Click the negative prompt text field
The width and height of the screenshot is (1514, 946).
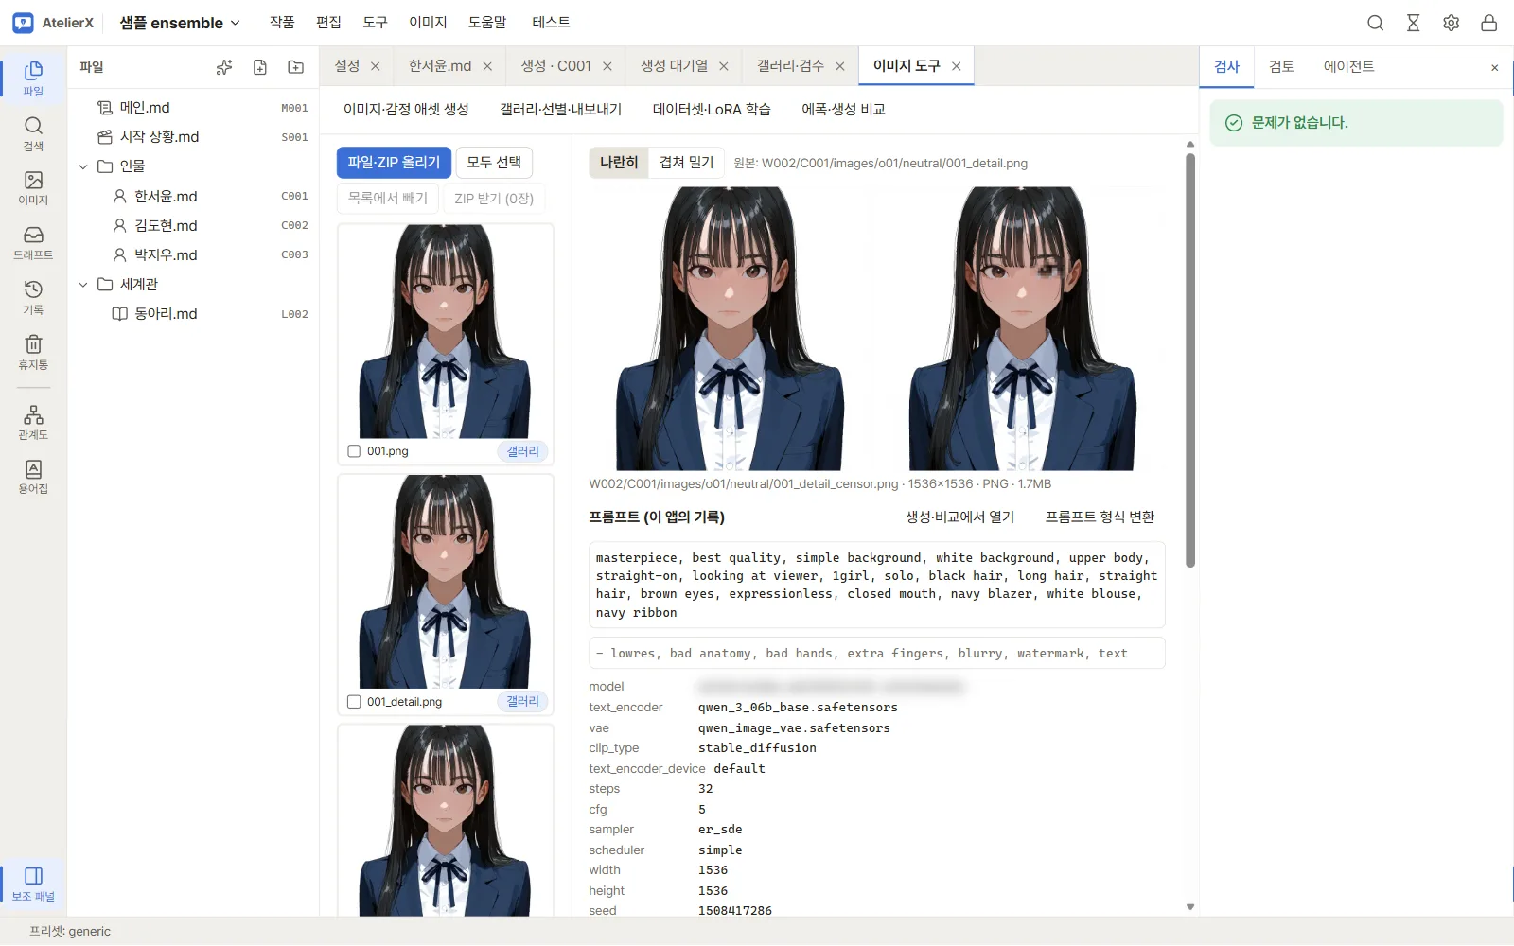tap(877, 654)
